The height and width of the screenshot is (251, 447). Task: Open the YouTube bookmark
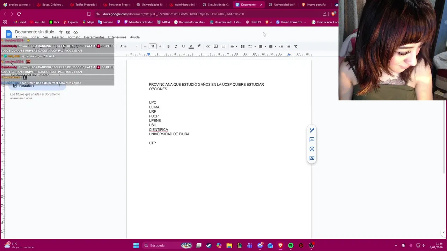[x=37, y=22]
